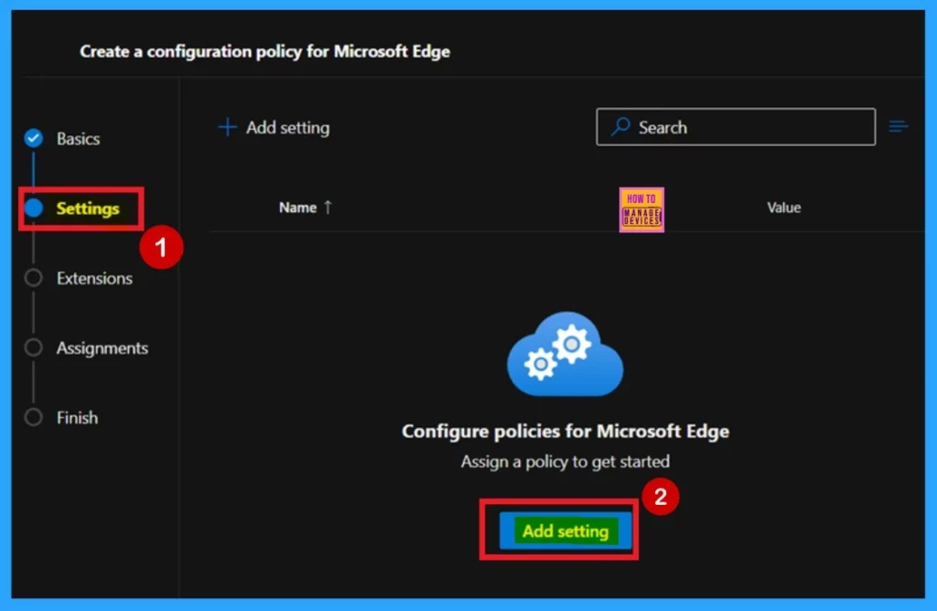
Task: Click the magnifier icon in Search box
Action: (x=620, y=126)
